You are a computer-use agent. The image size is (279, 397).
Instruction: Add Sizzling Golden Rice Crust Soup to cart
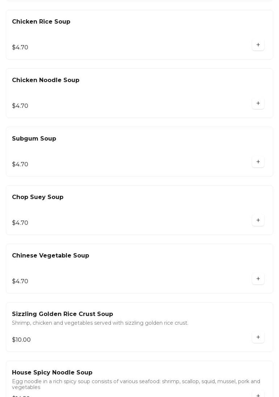pos(258,337)
